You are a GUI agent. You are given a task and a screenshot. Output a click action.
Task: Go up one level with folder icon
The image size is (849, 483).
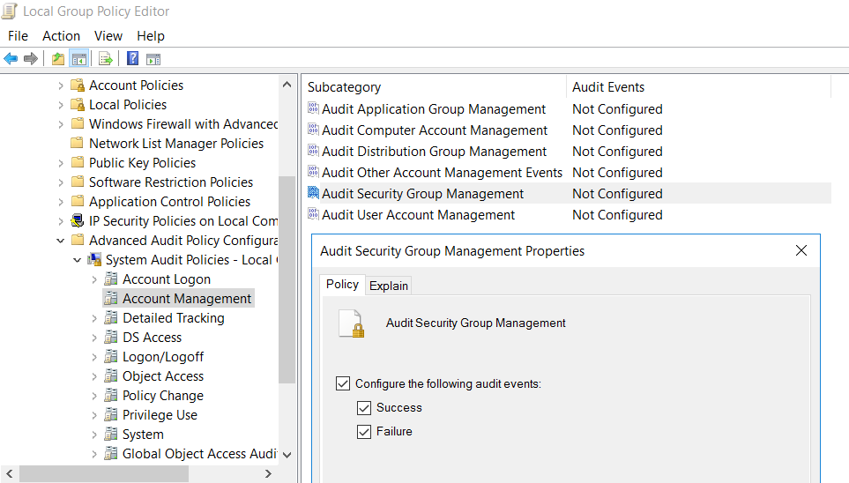[58, 59]
